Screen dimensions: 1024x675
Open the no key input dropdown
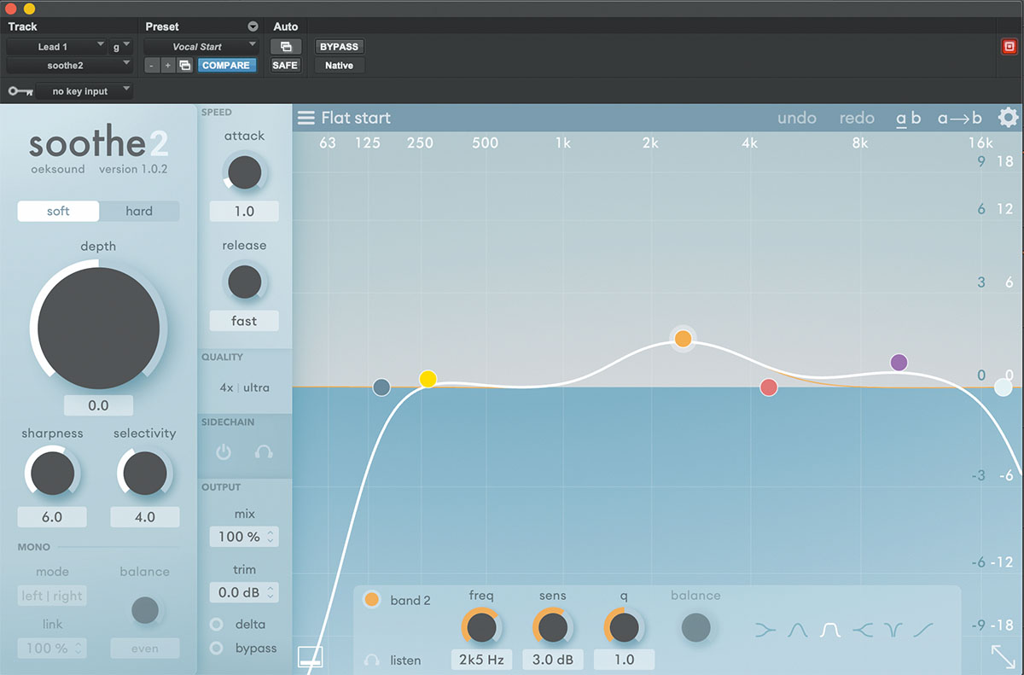click(x=85, y=90)
